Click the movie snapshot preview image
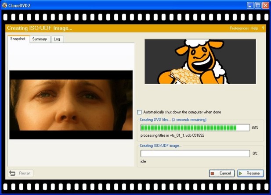 (71, 105)
